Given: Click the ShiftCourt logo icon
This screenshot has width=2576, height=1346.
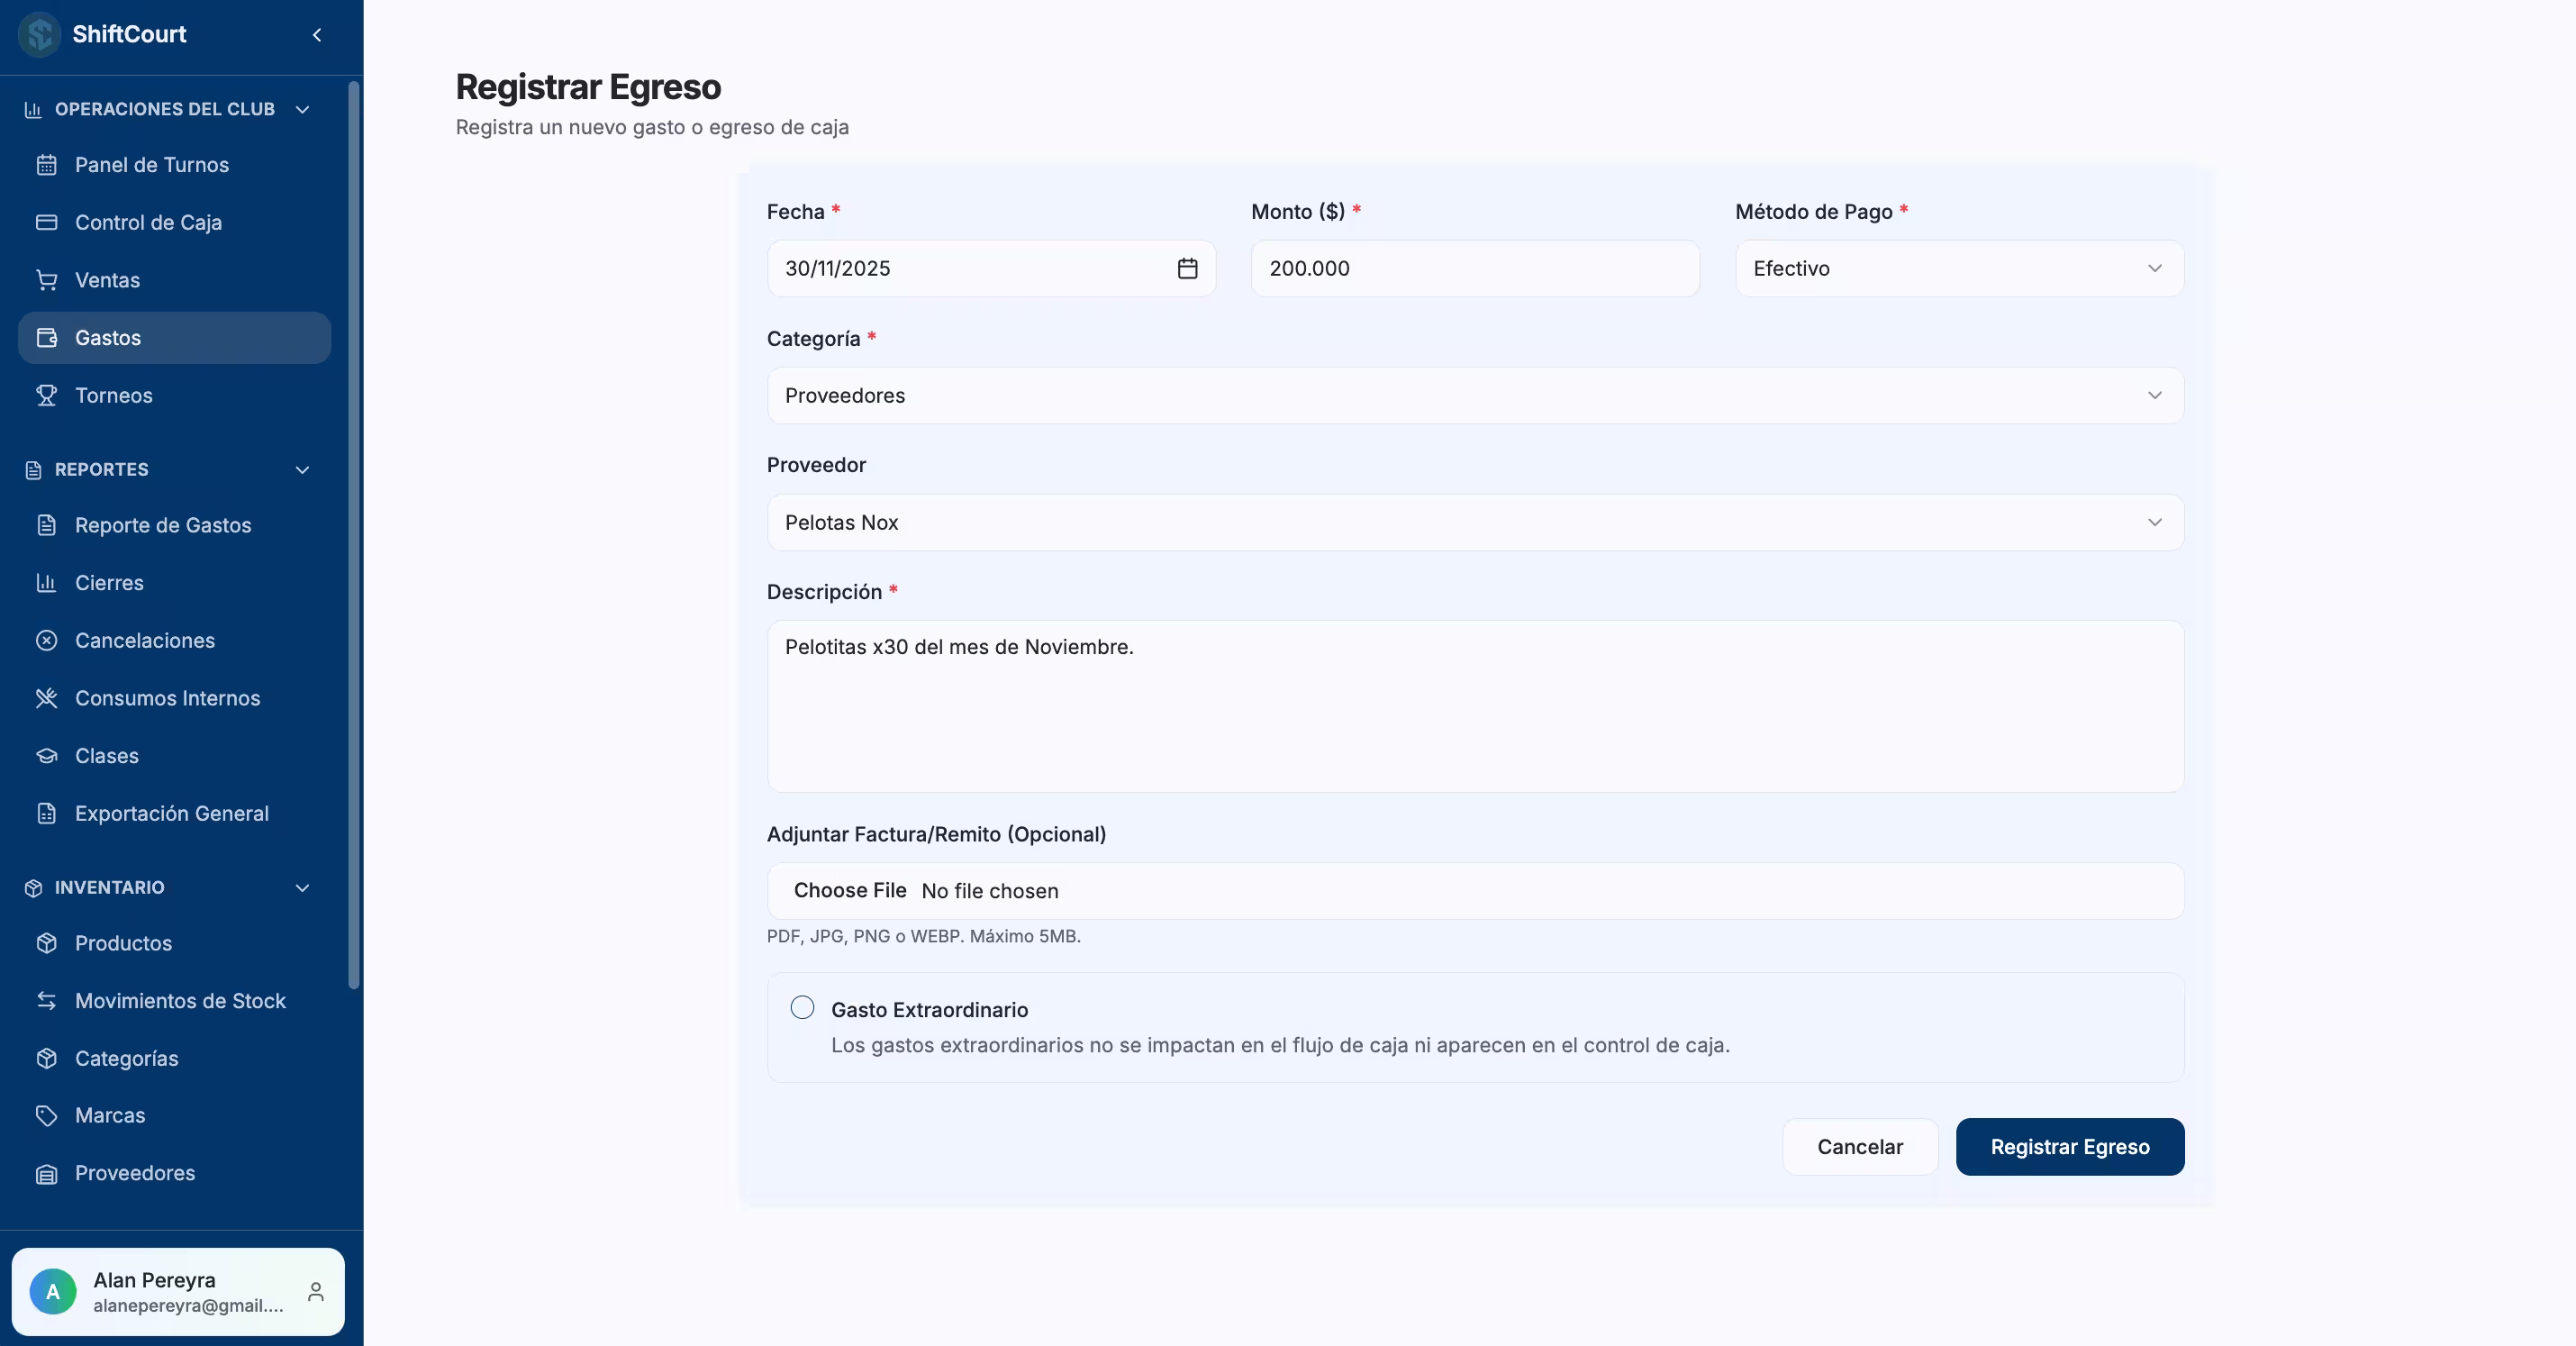Looking at the screenshot, I should [40, 35].
